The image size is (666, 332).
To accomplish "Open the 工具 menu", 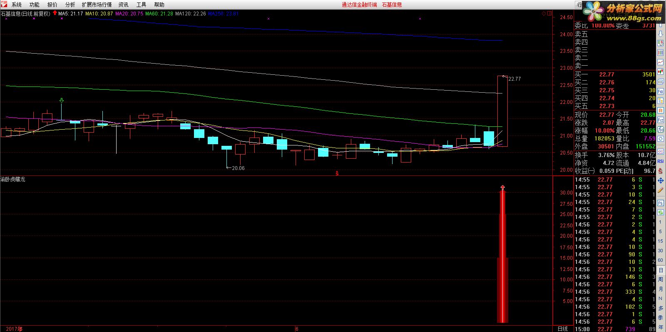I will tap(142, 5).
